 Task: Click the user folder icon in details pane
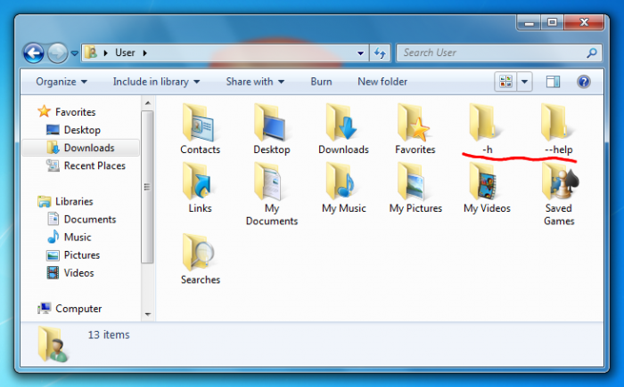[53, 344]
